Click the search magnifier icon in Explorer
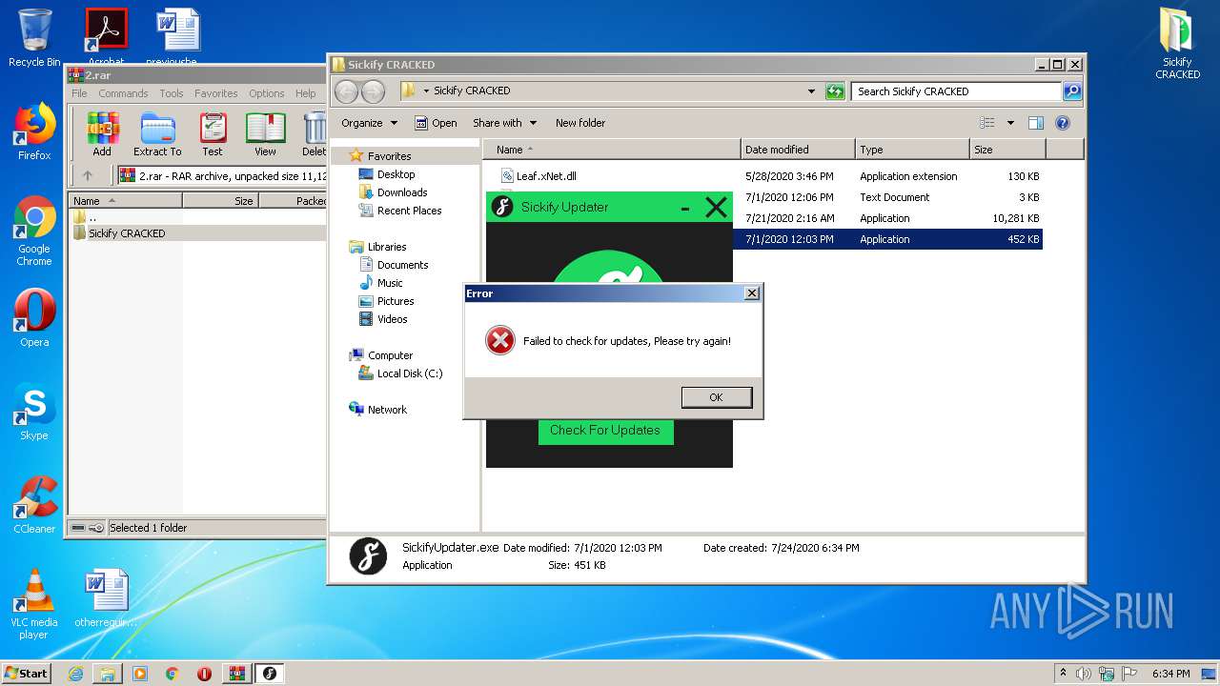The width and height of the screenshot is (1220, 686). (x=1072, y=91)
